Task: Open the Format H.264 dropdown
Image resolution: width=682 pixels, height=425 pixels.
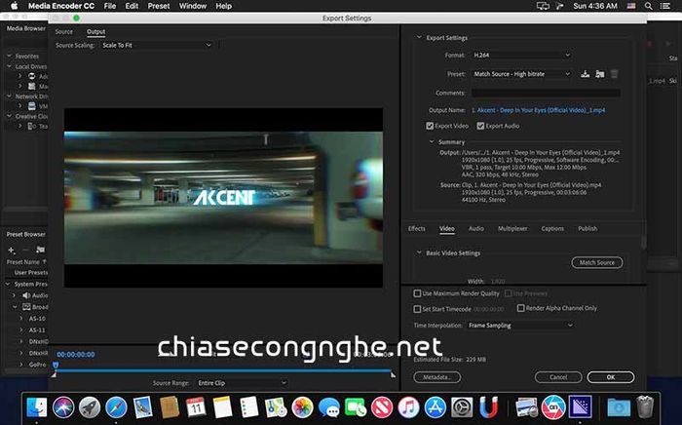Action: pyautogui.click(x=521, y=56)
